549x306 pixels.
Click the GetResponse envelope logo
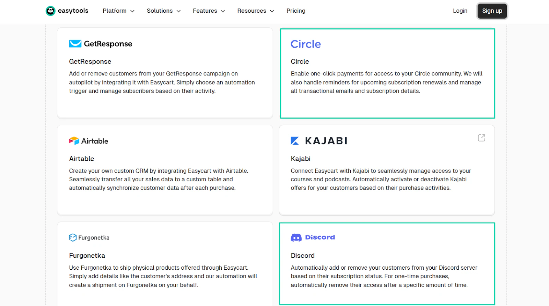pos(75,44)
